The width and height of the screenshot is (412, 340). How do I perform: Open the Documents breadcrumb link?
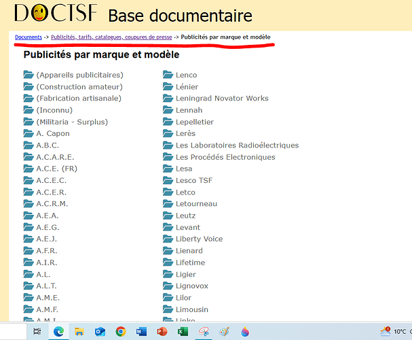click(29, 37)
